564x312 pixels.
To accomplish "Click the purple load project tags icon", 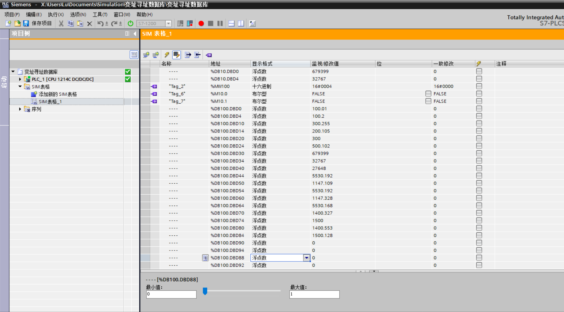I will [x=209, y=55].
